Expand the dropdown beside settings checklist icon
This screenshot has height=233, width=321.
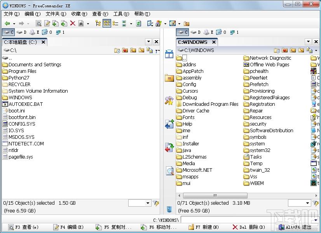coord(179,24)
